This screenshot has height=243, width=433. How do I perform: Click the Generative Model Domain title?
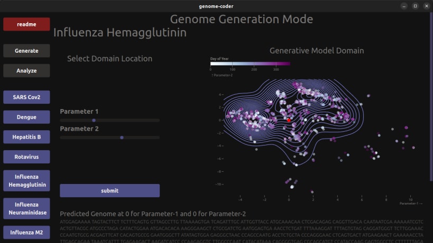coord(317,51)
